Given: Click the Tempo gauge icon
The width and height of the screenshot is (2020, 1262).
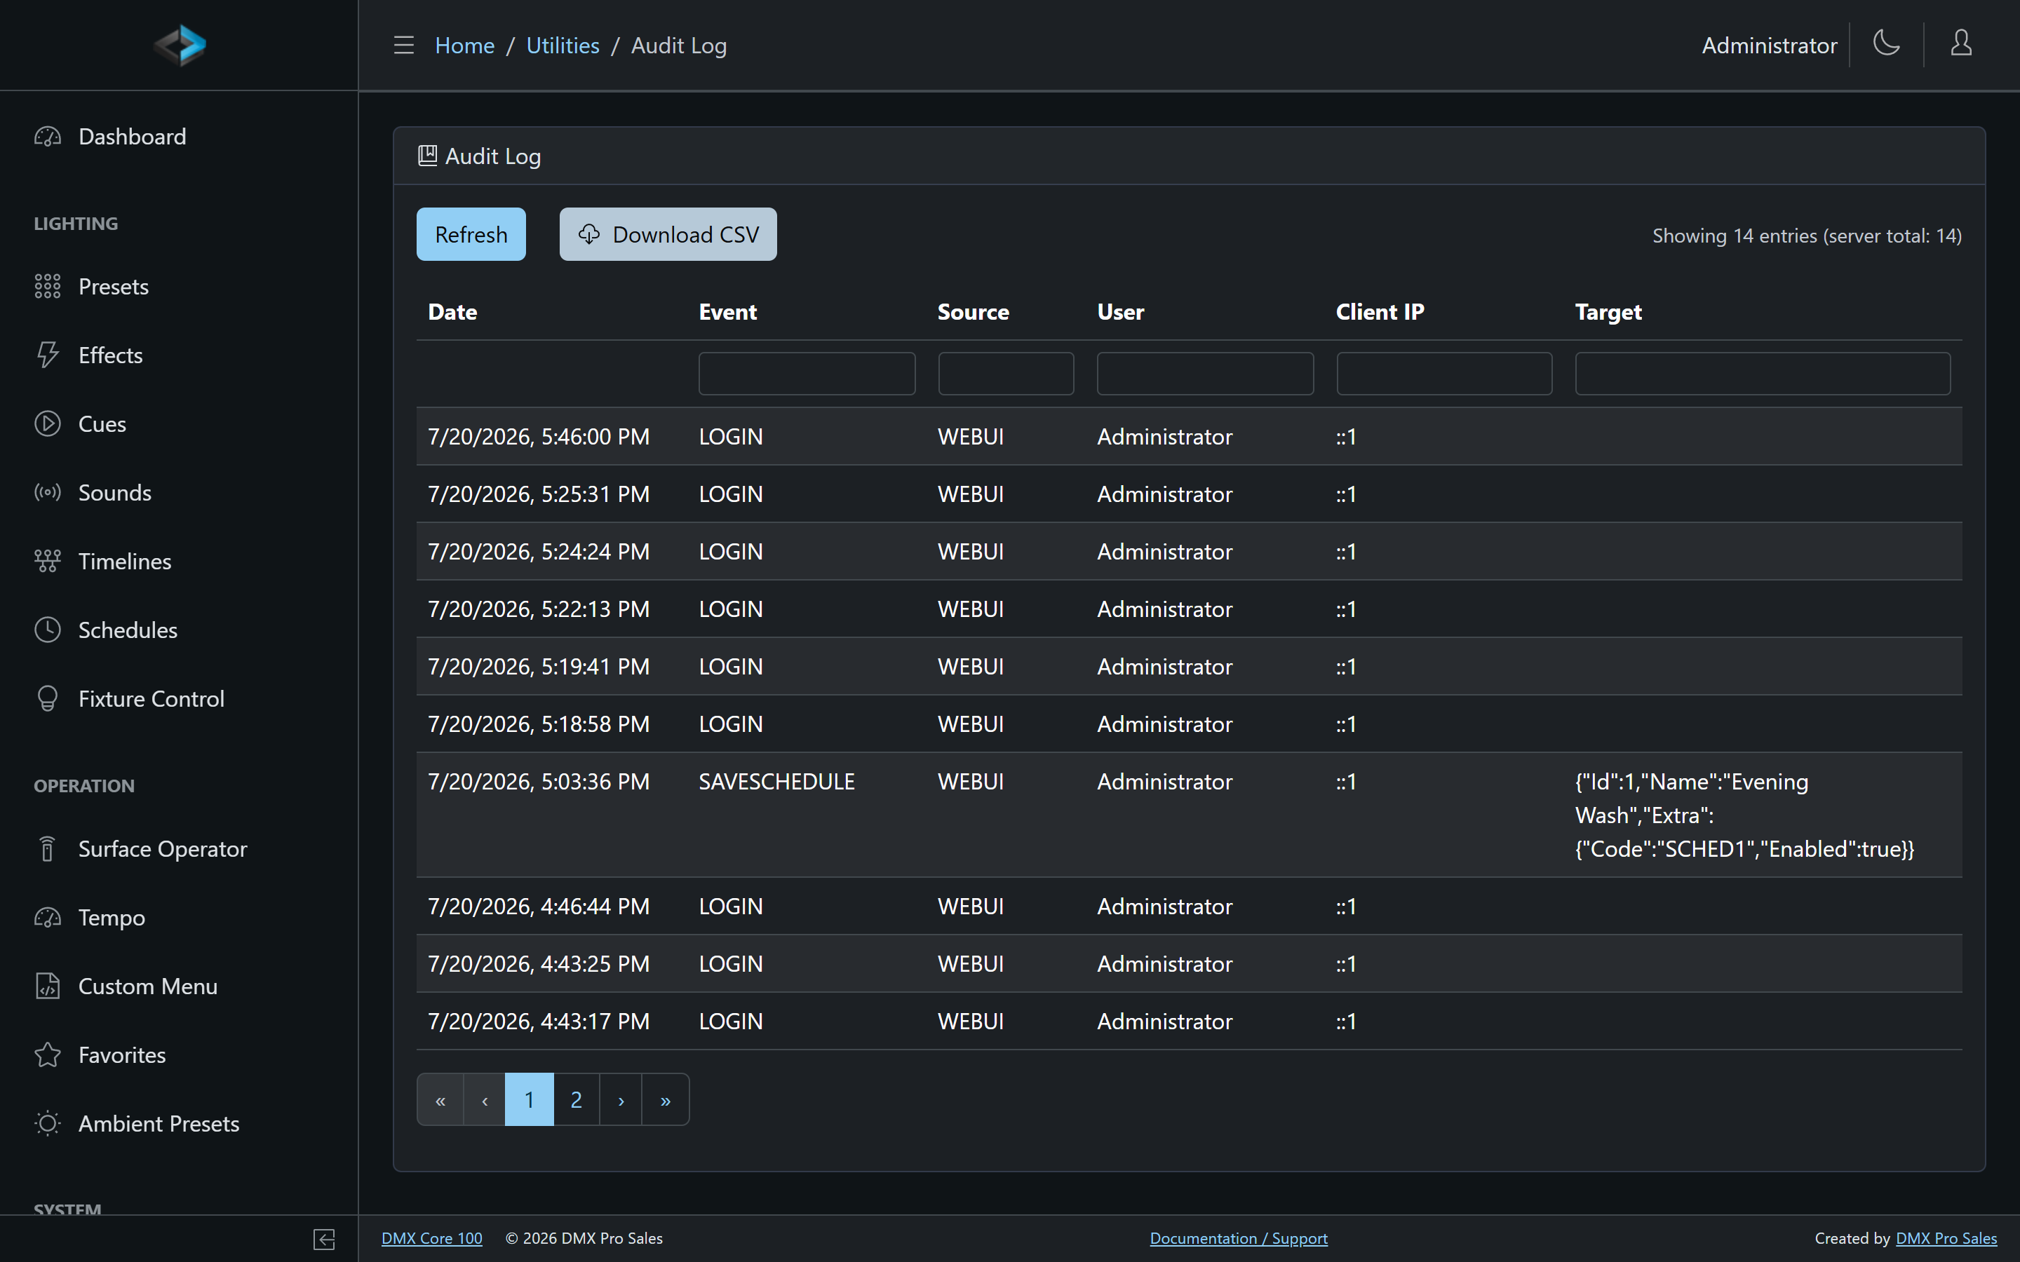Looking at the screenshot, I should pos(48,917).
